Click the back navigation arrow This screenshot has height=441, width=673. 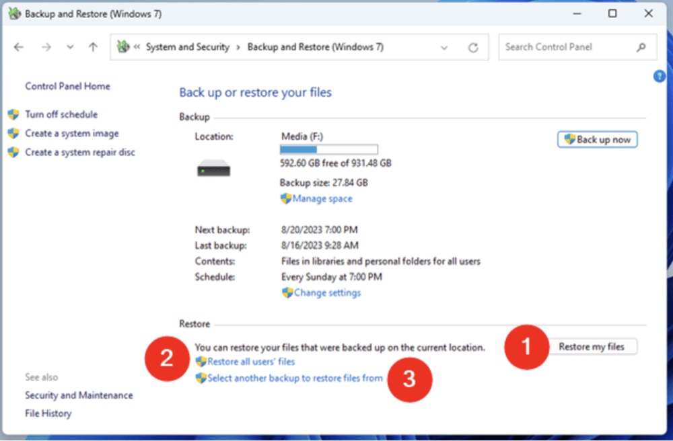pyautogui.click(x=18, y=47)
